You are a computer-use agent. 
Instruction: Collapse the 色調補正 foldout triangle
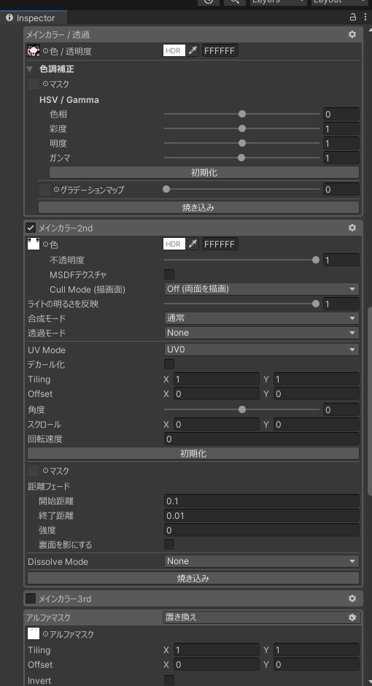(30, 69)
